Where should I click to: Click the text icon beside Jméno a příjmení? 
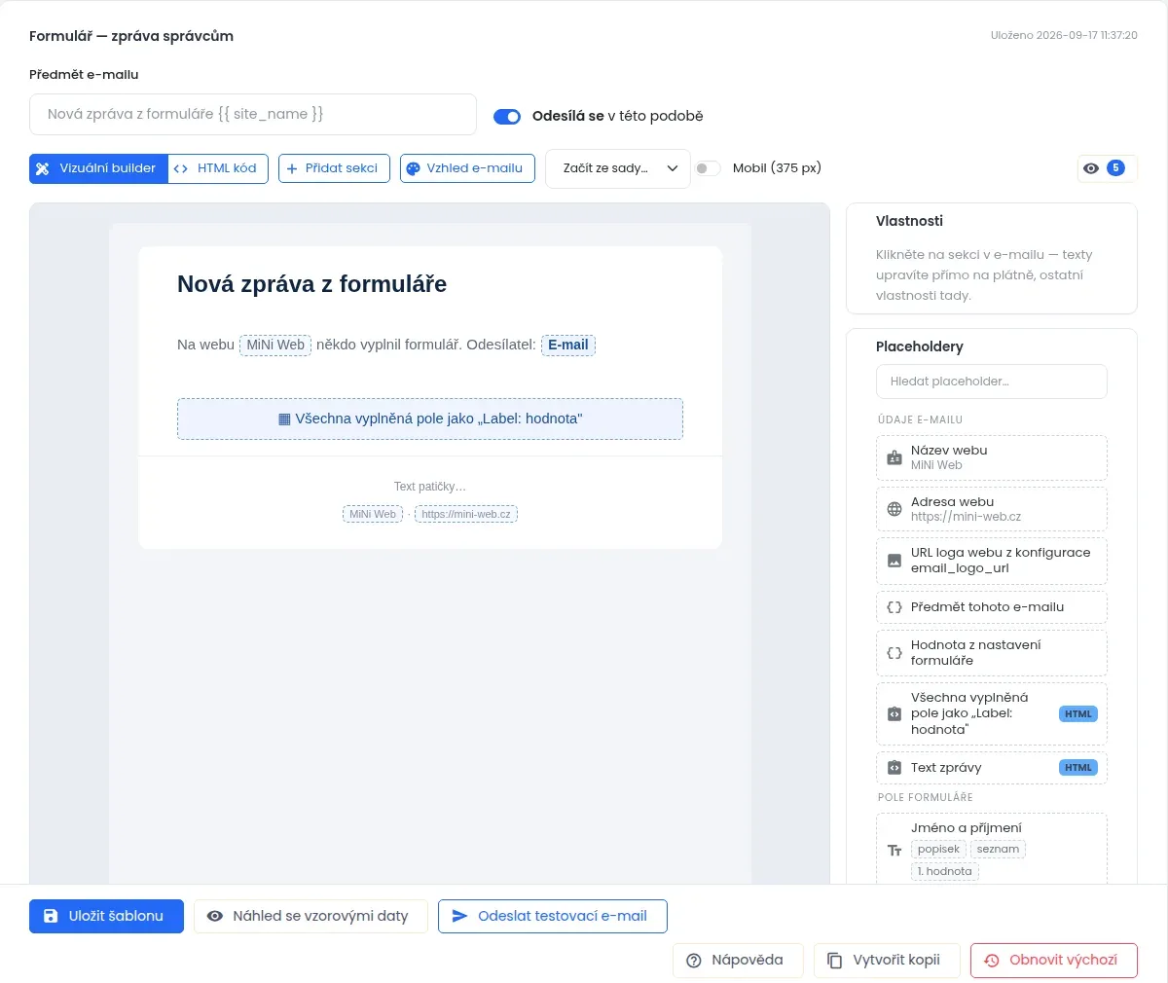[x=894, y=850]
